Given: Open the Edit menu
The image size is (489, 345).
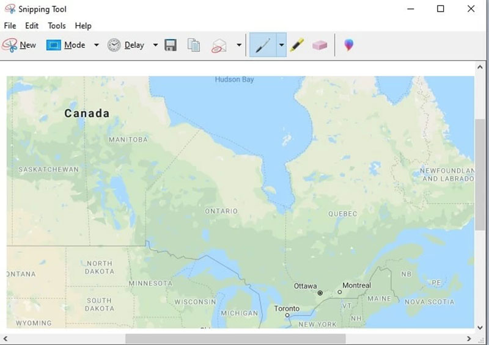Looking at the screenshot, I should (32, 26).
